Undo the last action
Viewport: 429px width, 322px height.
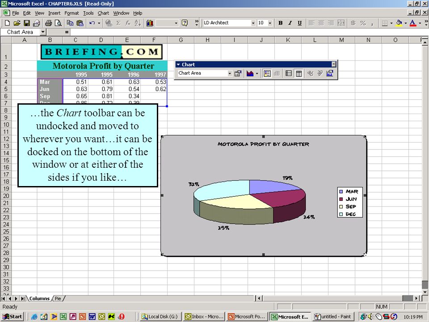[92, 23]
